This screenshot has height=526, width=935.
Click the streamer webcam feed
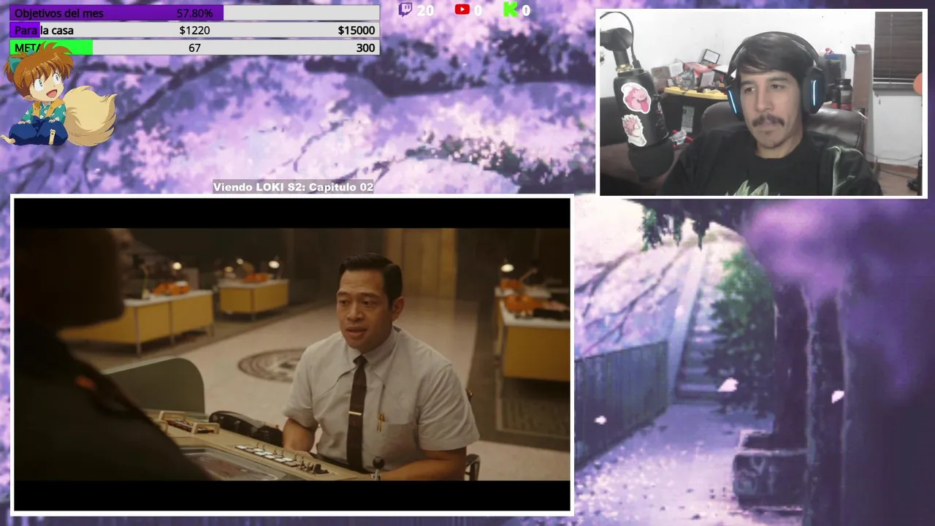pos(763,103)
